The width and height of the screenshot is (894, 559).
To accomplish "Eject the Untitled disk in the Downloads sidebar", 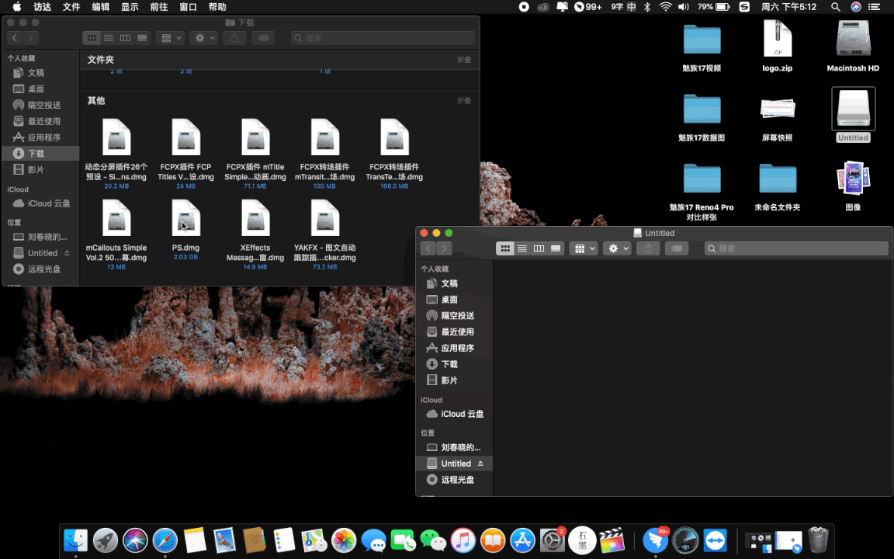I will [67, 253].
